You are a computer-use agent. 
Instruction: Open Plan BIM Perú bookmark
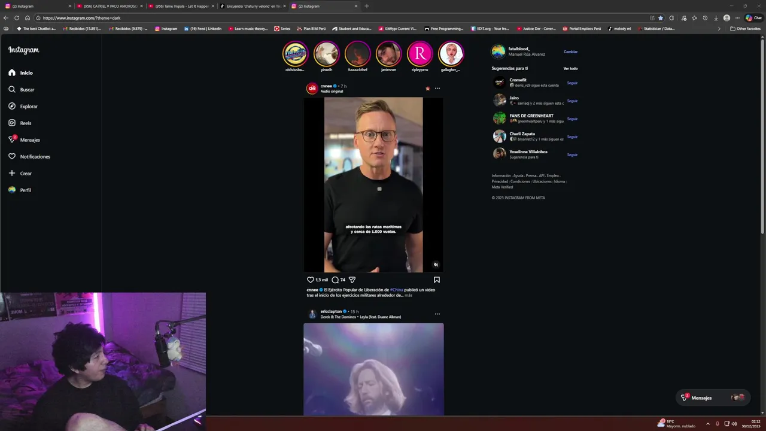pos(311,29)
